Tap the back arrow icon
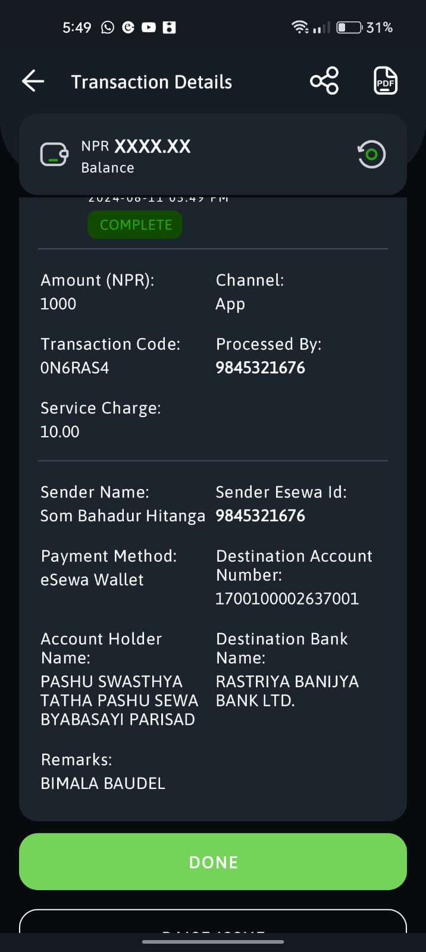426x952 pixels. coord(33,81)
